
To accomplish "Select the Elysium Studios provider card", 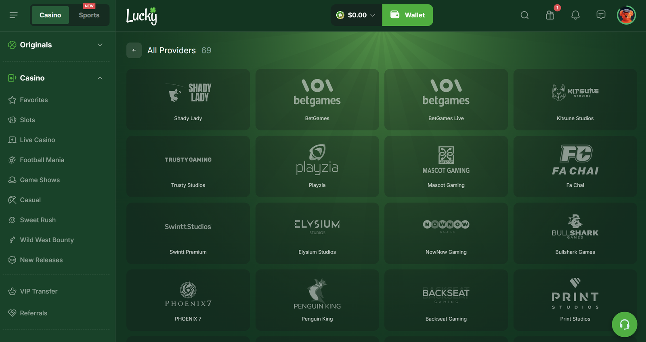I will click(317, 233).
